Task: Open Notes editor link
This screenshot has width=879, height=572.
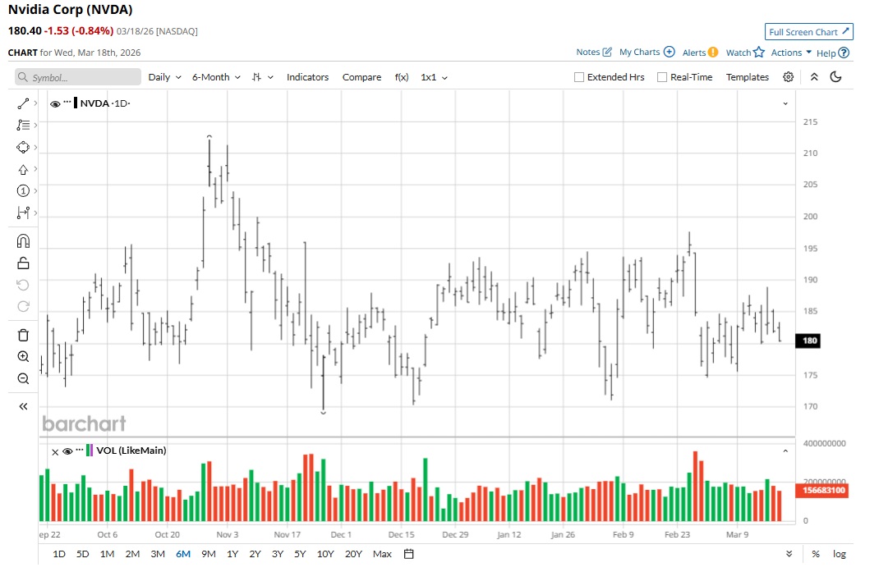Action: (x=594, y=52)
